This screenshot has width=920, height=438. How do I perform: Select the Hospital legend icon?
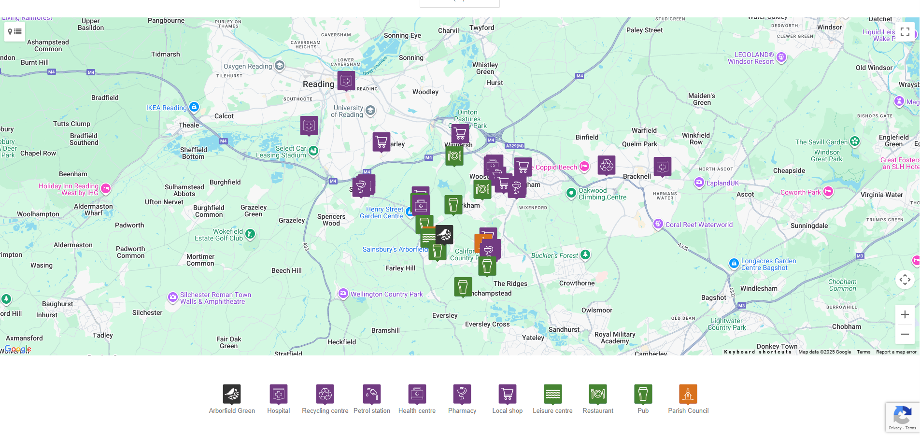pyautogui.click(x=278, y=393)
